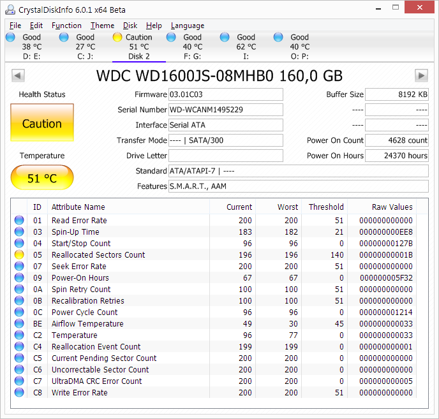Click the blue status icon for Start/Stop Count

click(19, 243)
